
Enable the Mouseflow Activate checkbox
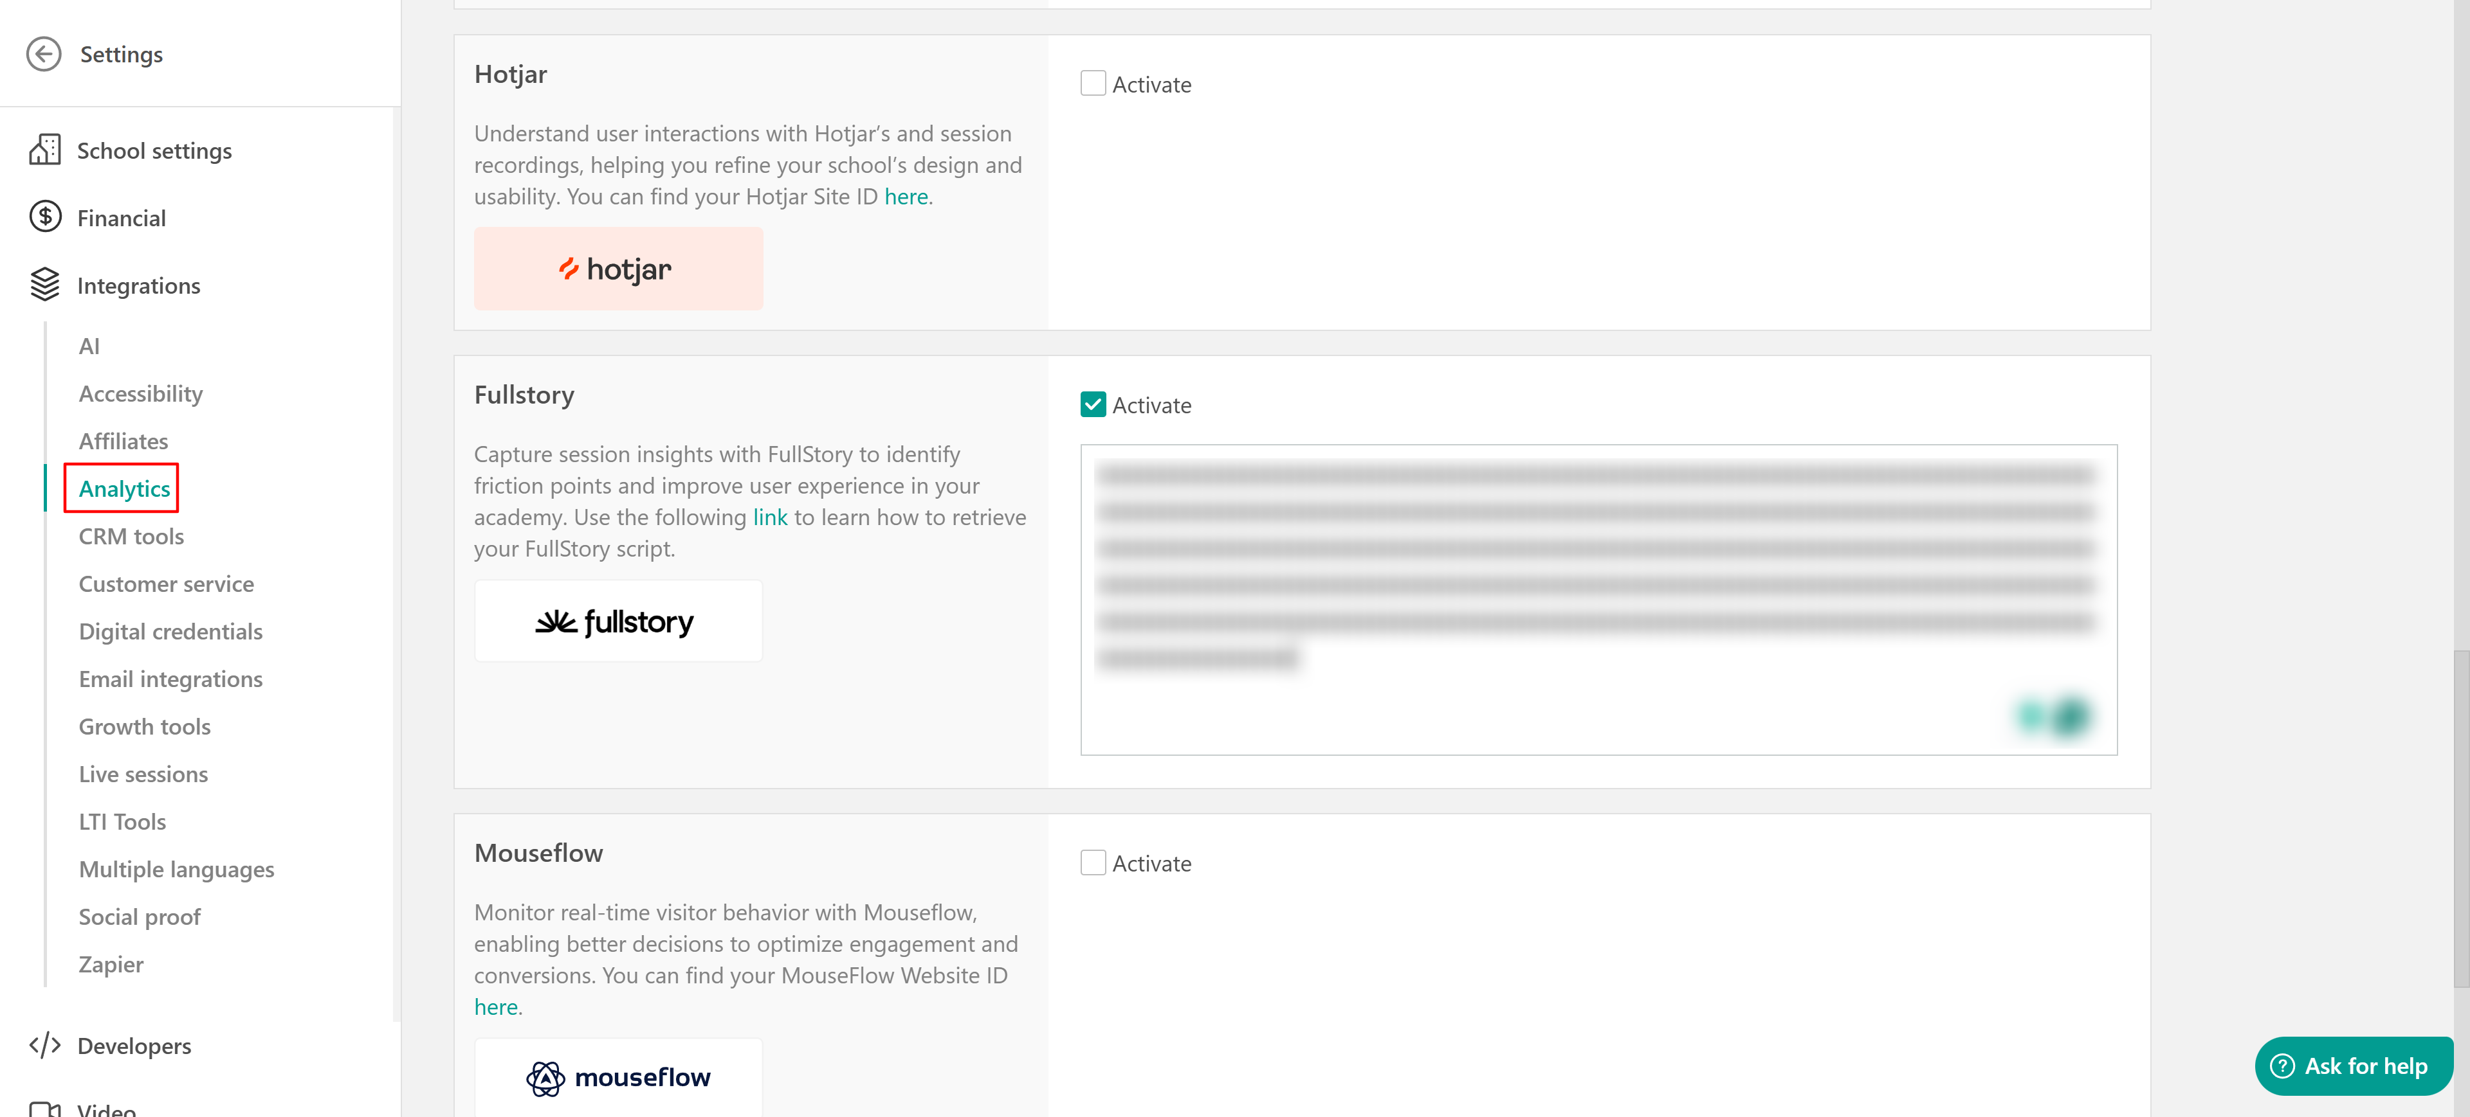click(x=1092, y=863)
